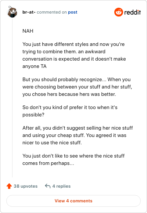Click the gray "commented on" text
This screenshot has height=213, width=147.
[x=52, y=12]
